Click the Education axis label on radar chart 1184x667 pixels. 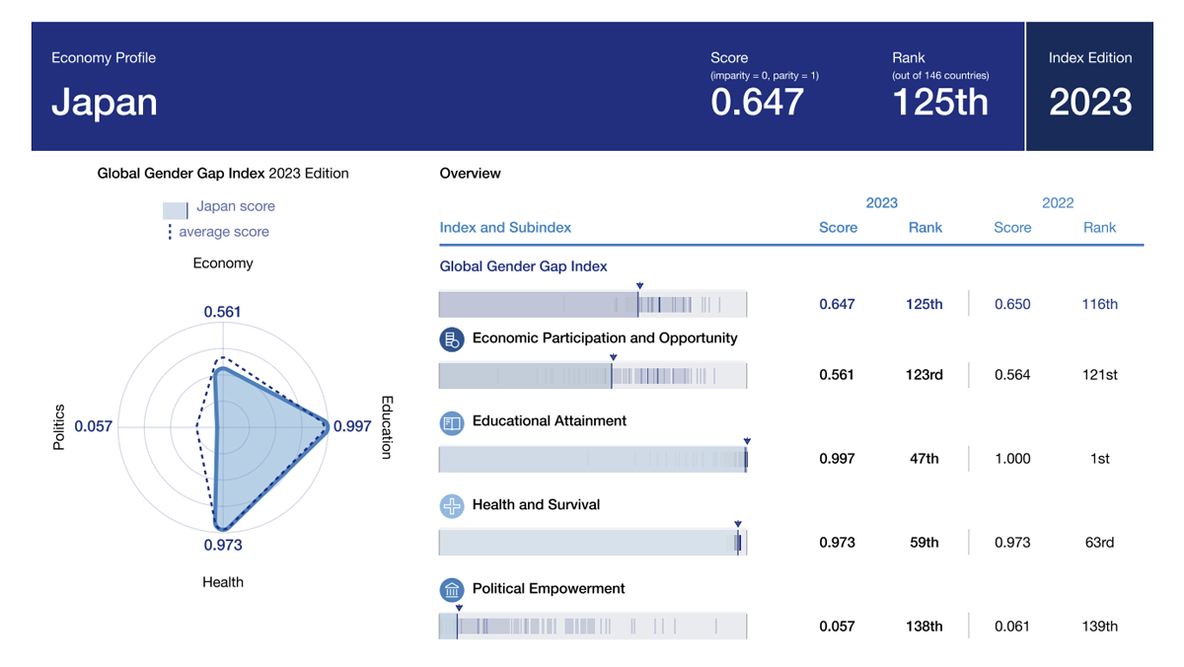click(387, 427)
